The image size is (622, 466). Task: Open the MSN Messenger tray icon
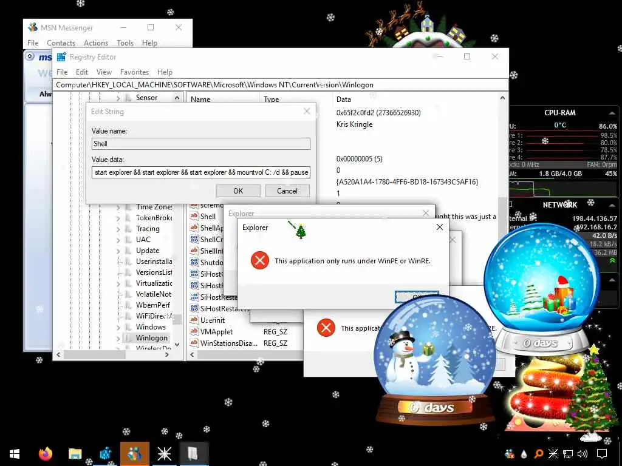pyautogui.click(x=510, y=454)
